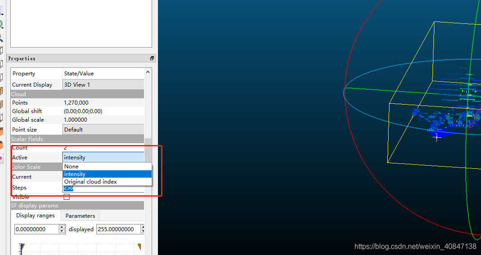Click the Properties panel vertical scrollbar thumb
Screen dimensions: 481x255
[148, 150]
